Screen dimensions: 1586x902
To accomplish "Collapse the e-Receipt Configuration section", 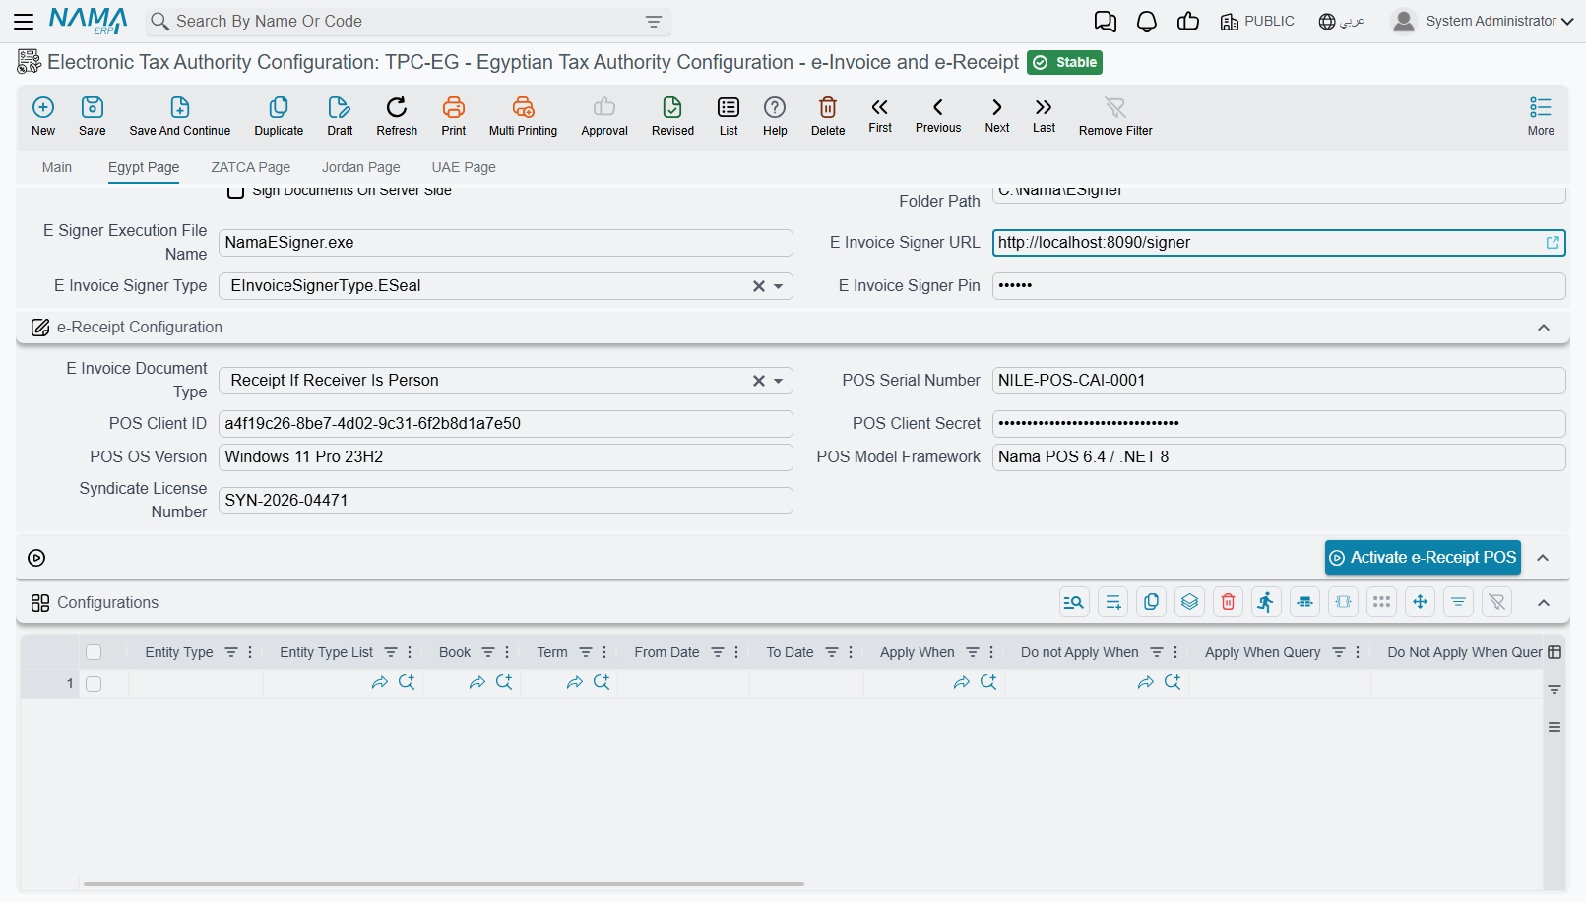I will click(1544, 328).
